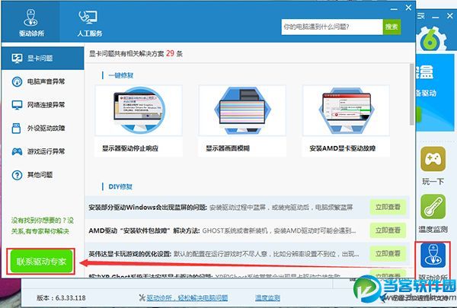Open the 温度监测 thermometer icon
This screenshot has height=308, width=457.
(x=433, y=207)
